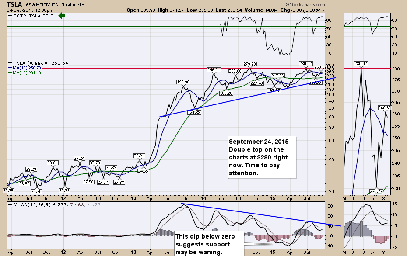The width and height of the screenshot is (407, 256).
Task: Click the 26.50 price label
Action: 25,184
